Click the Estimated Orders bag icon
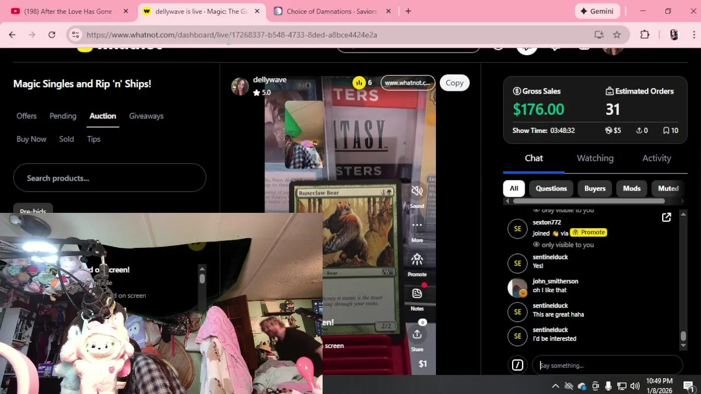 [x=610, y=91]
